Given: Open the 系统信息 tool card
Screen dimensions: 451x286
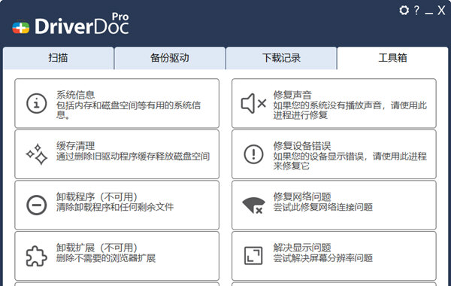Looking at the screenshot, I should click(117, 103).
